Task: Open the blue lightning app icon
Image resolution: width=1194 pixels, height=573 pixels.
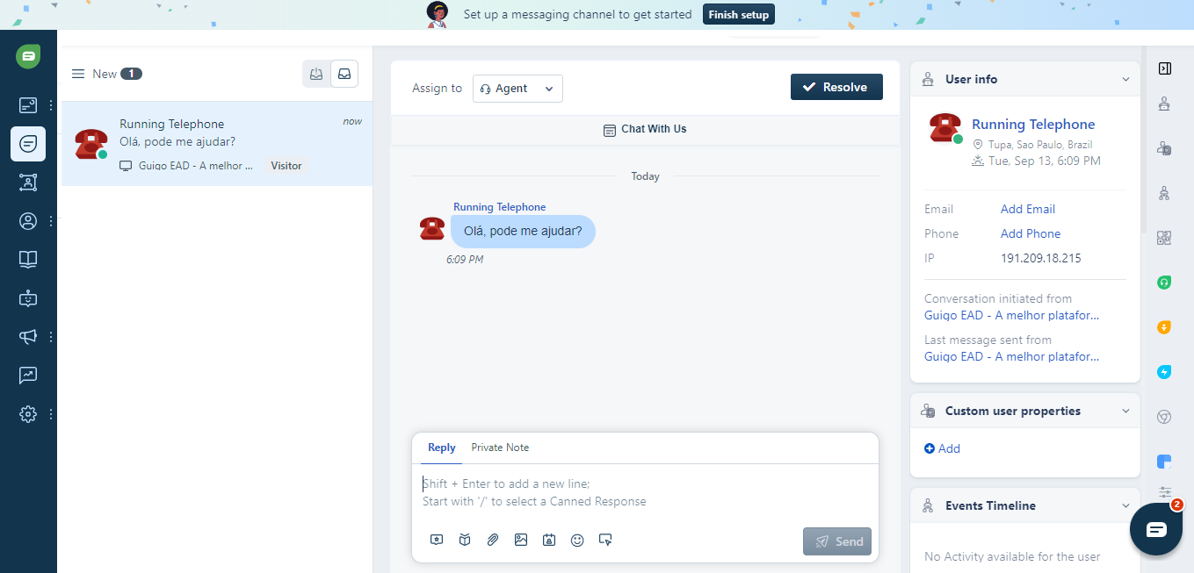Action: tap(1164, 372)
